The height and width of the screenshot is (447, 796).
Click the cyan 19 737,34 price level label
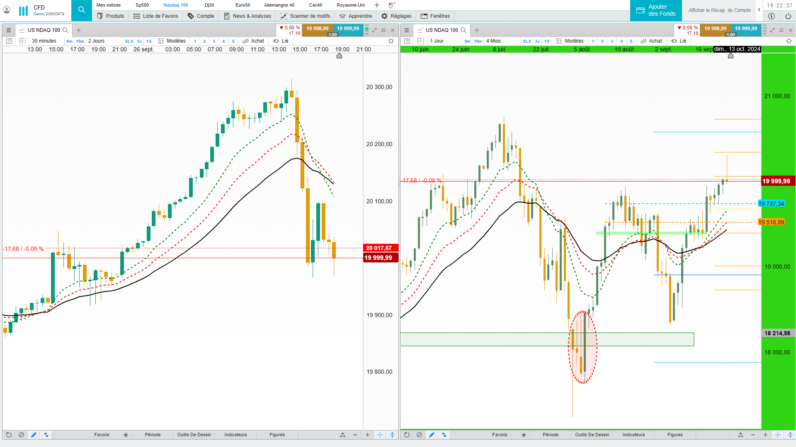(771, 204)
